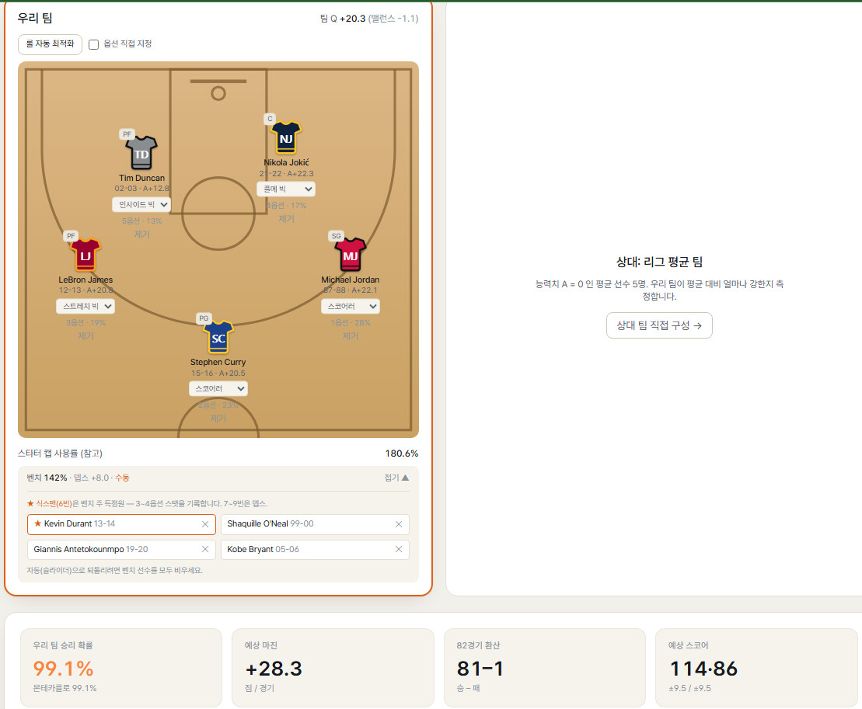The height and width of the screenshot is (709, 862).
Task: Click the '롤 자동 최적화' button
Action: (50, 44)
